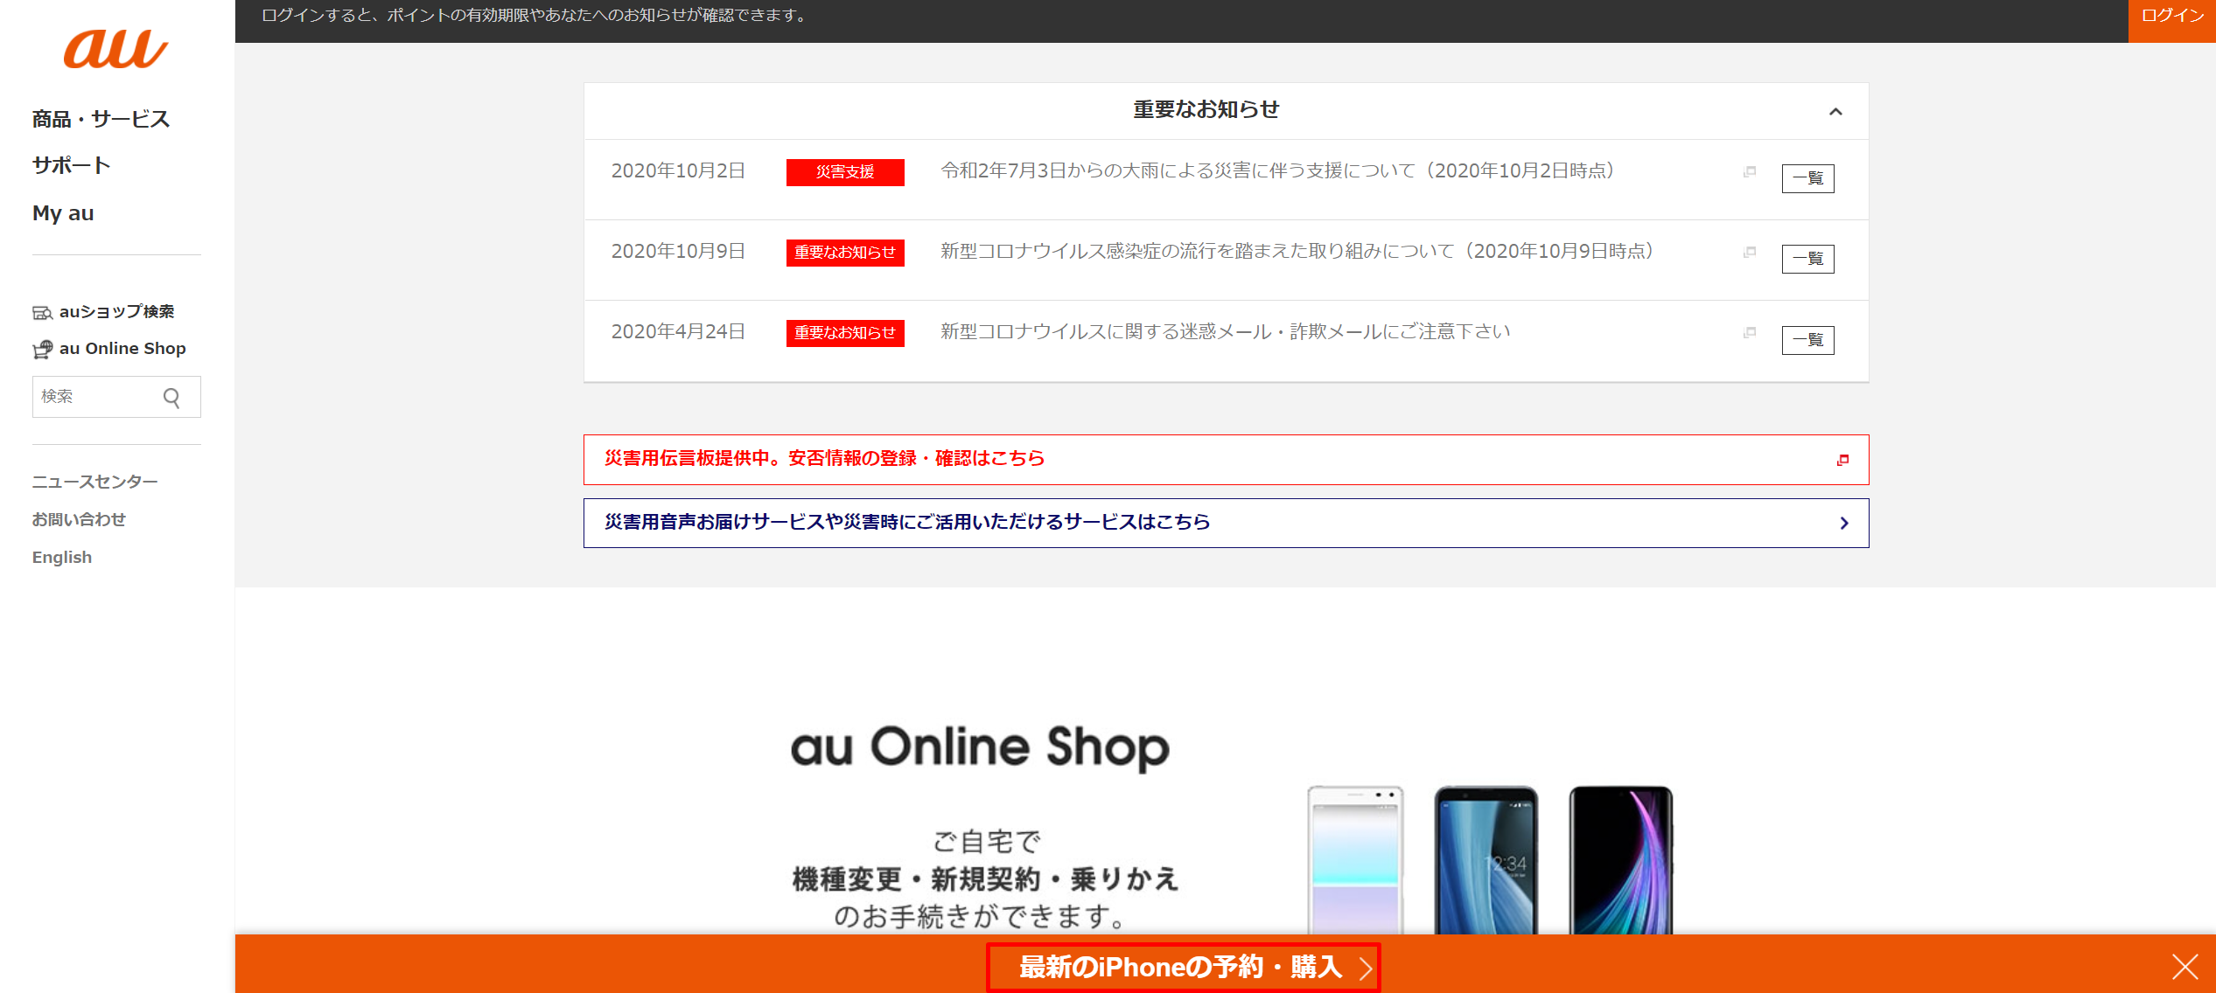The width and height of the screenshot is (2216, 993).
Task: Click the 2020年10月9日 date text
Action: (x=678, y=251)
